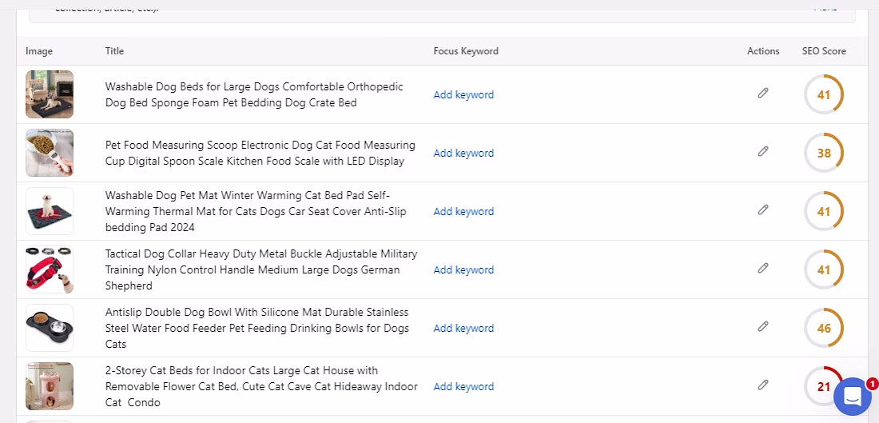This screenshot has width=879, height=423.
Task: Open dog bed product thumbnail
Action: coord(50,94)
